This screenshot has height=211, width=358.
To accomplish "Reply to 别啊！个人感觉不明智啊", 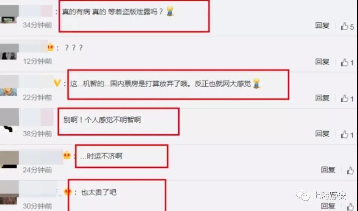I will click(322, 134).
